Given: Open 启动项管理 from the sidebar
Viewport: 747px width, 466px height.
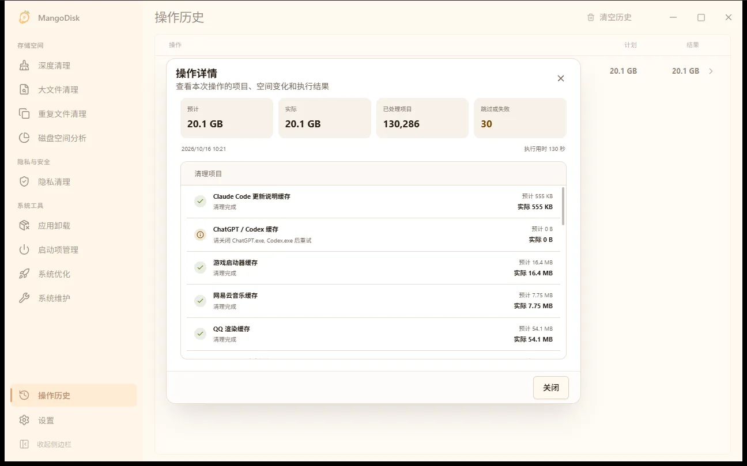Looking at the screenshot, I should [x=74, y=250].
